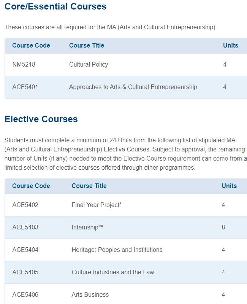Click Course Title header in core table
The width and height of the screenshot is (247, 304).
click(87, 45)
